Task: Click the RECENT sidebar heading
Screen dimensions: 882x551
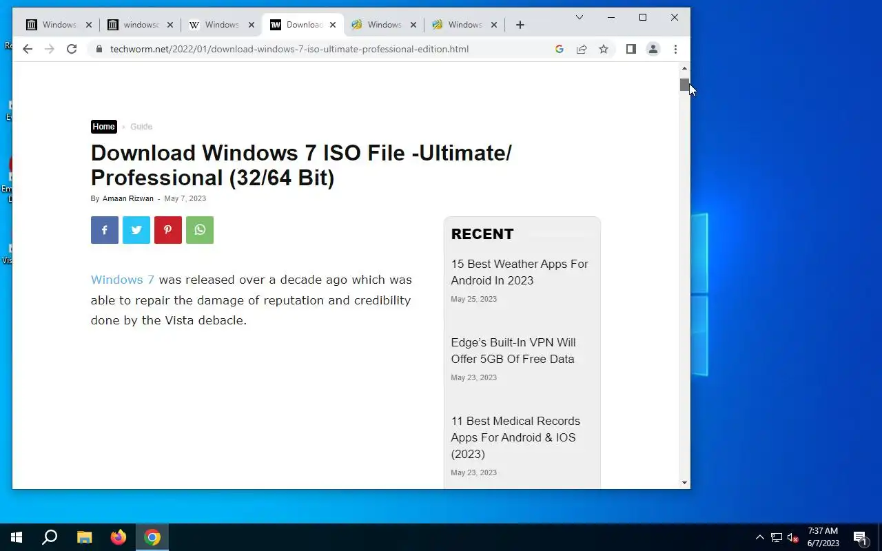Action: coord(482,234)
